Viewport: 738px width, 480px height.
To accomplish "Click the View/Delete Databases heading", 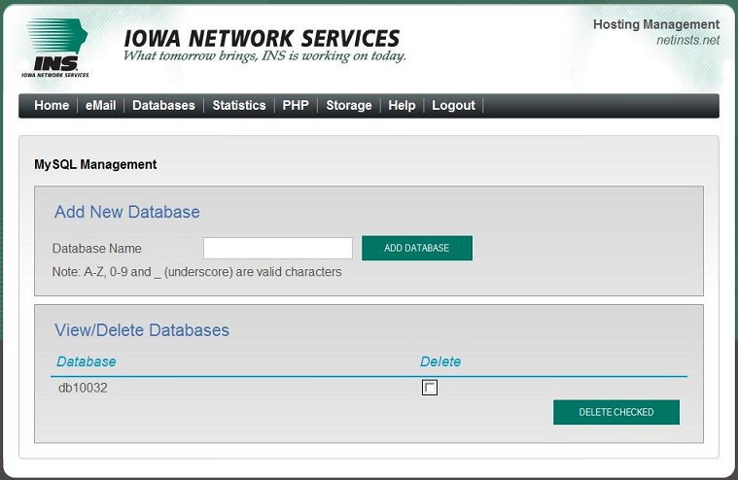I will [x=142, y=330].
